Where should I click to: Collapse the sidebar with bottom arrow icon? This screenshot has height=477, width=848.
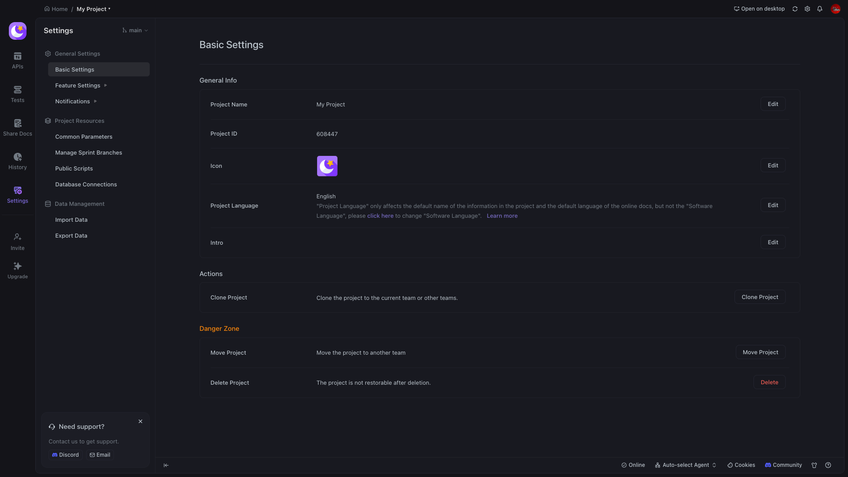tap(166, 465)
